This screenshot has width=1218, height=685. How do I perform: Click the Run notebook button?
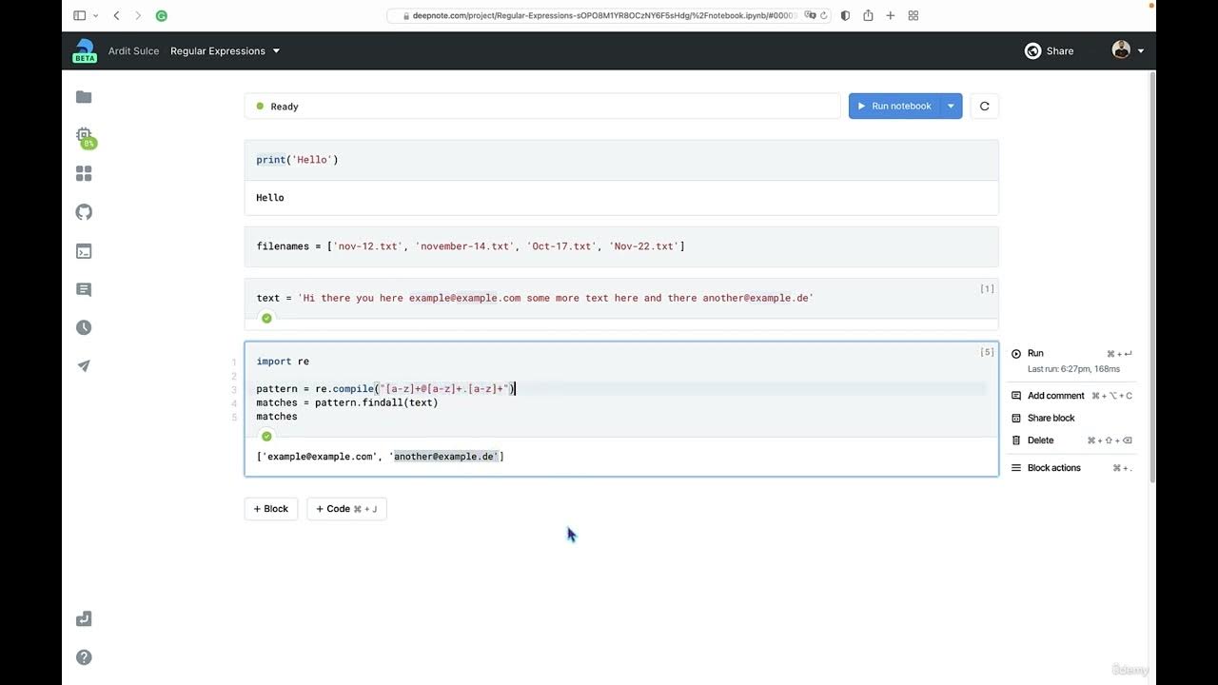click(x=894, y=107)
